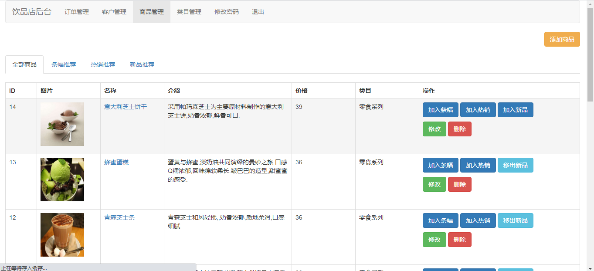Click 退出 to log out
Image resolution: width=594 pixels, height=271 pixels.
(258, 12)
